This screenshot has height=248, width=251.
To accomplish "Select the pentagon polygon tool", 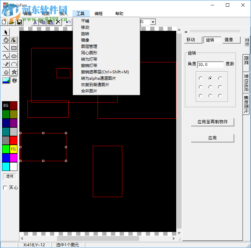I will [x=6, y=72].
